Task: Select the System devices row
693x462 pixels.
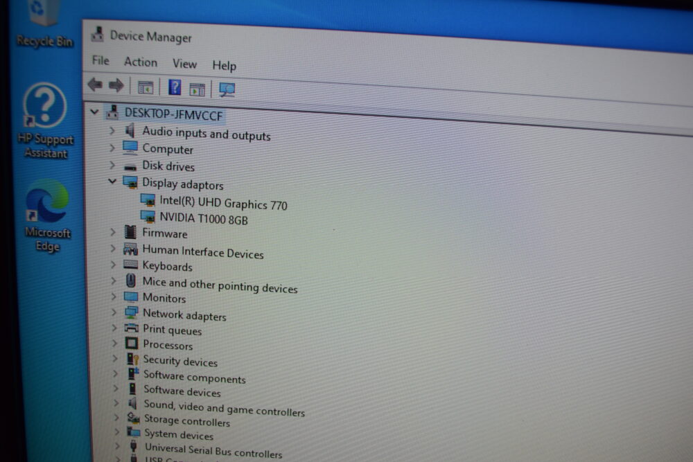Action: pyautogui.click(x=179, y=434)
